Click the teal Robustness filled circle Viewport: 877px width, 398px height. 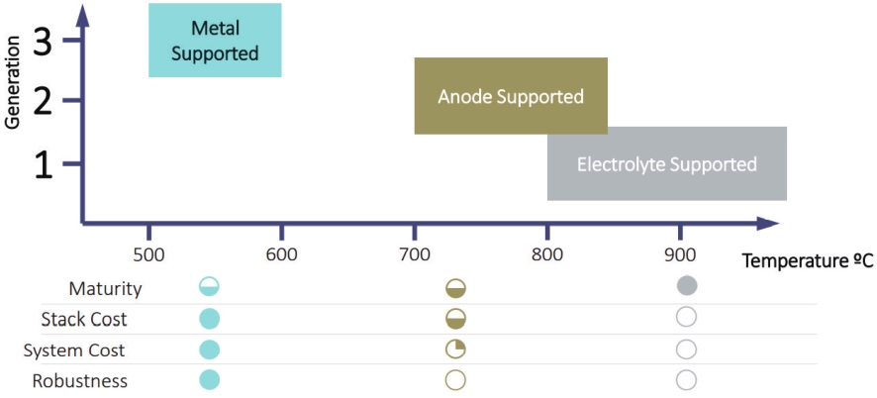[x=209, y=379]
